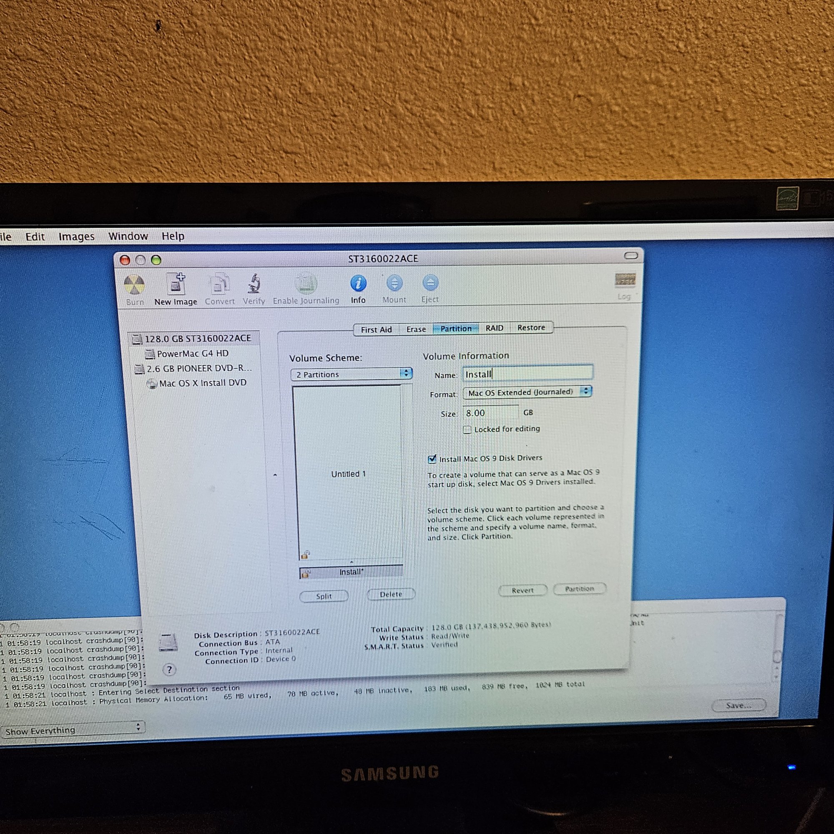This screenshot has width=834, height=834.
Task: Click the Split button
Action: [324, 596]
